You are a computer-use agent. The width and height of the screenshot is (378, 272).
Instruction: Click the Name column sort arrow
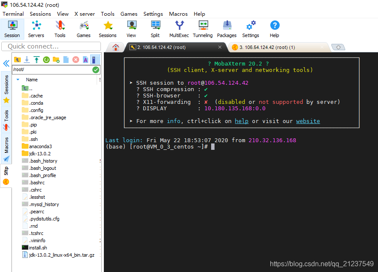point(18,79)
